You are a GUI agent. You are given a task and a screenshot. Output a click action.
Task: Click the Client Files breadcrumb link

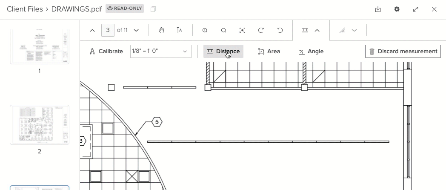pos(25,9)
